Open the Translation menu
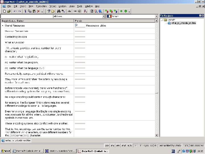Image resolution: width=205 pixels, height=154 pixels. pyautogui.click(x=41, y=6)
